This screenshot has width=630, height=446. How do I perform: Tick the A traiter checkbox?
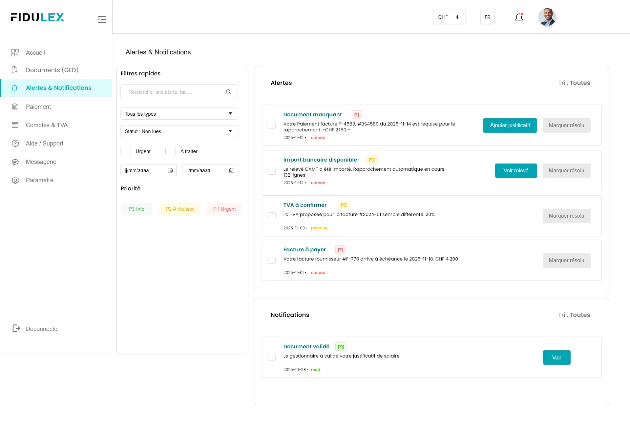(170, 151)
